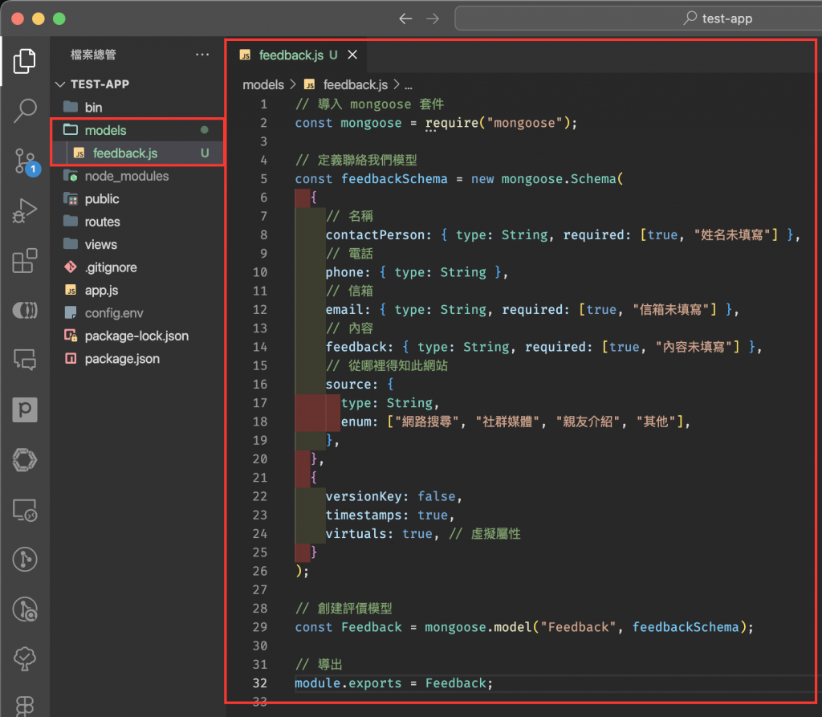
Task: Open the explorer more actions ellipsis
Action: (202, 55)
